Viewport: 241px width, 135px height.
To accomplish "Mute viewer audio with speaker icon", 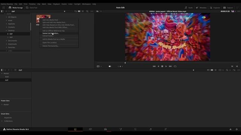I will tap(110, 66).
